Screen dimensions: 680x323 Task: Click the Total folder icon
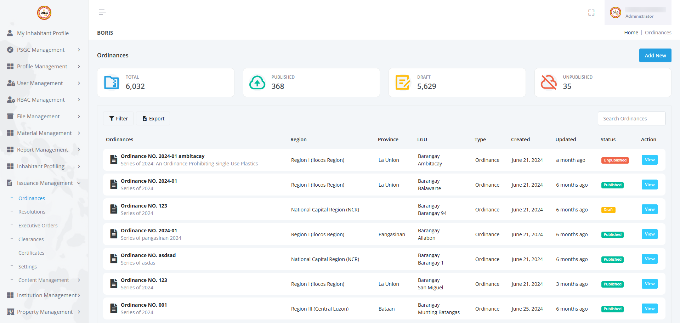[x=112, y=83]
